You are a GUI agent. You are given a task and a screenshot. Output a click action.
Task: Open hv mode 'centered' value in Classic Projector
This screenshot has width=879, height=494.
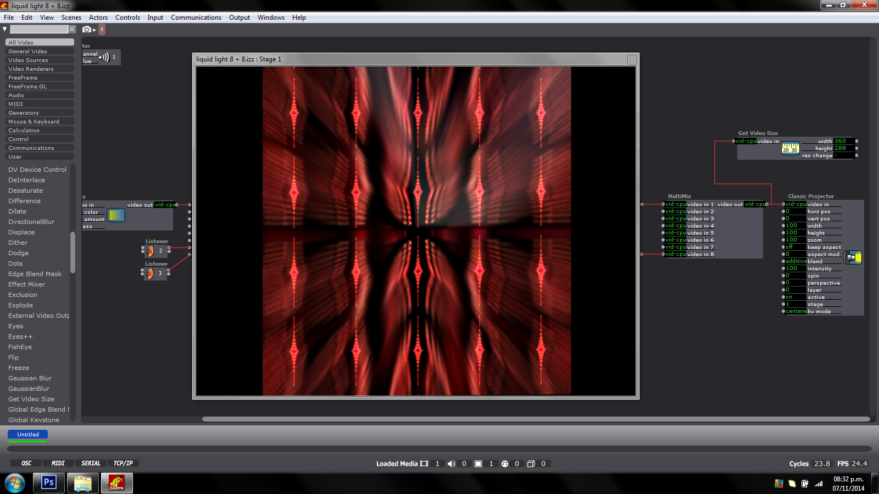coord(795,311)
